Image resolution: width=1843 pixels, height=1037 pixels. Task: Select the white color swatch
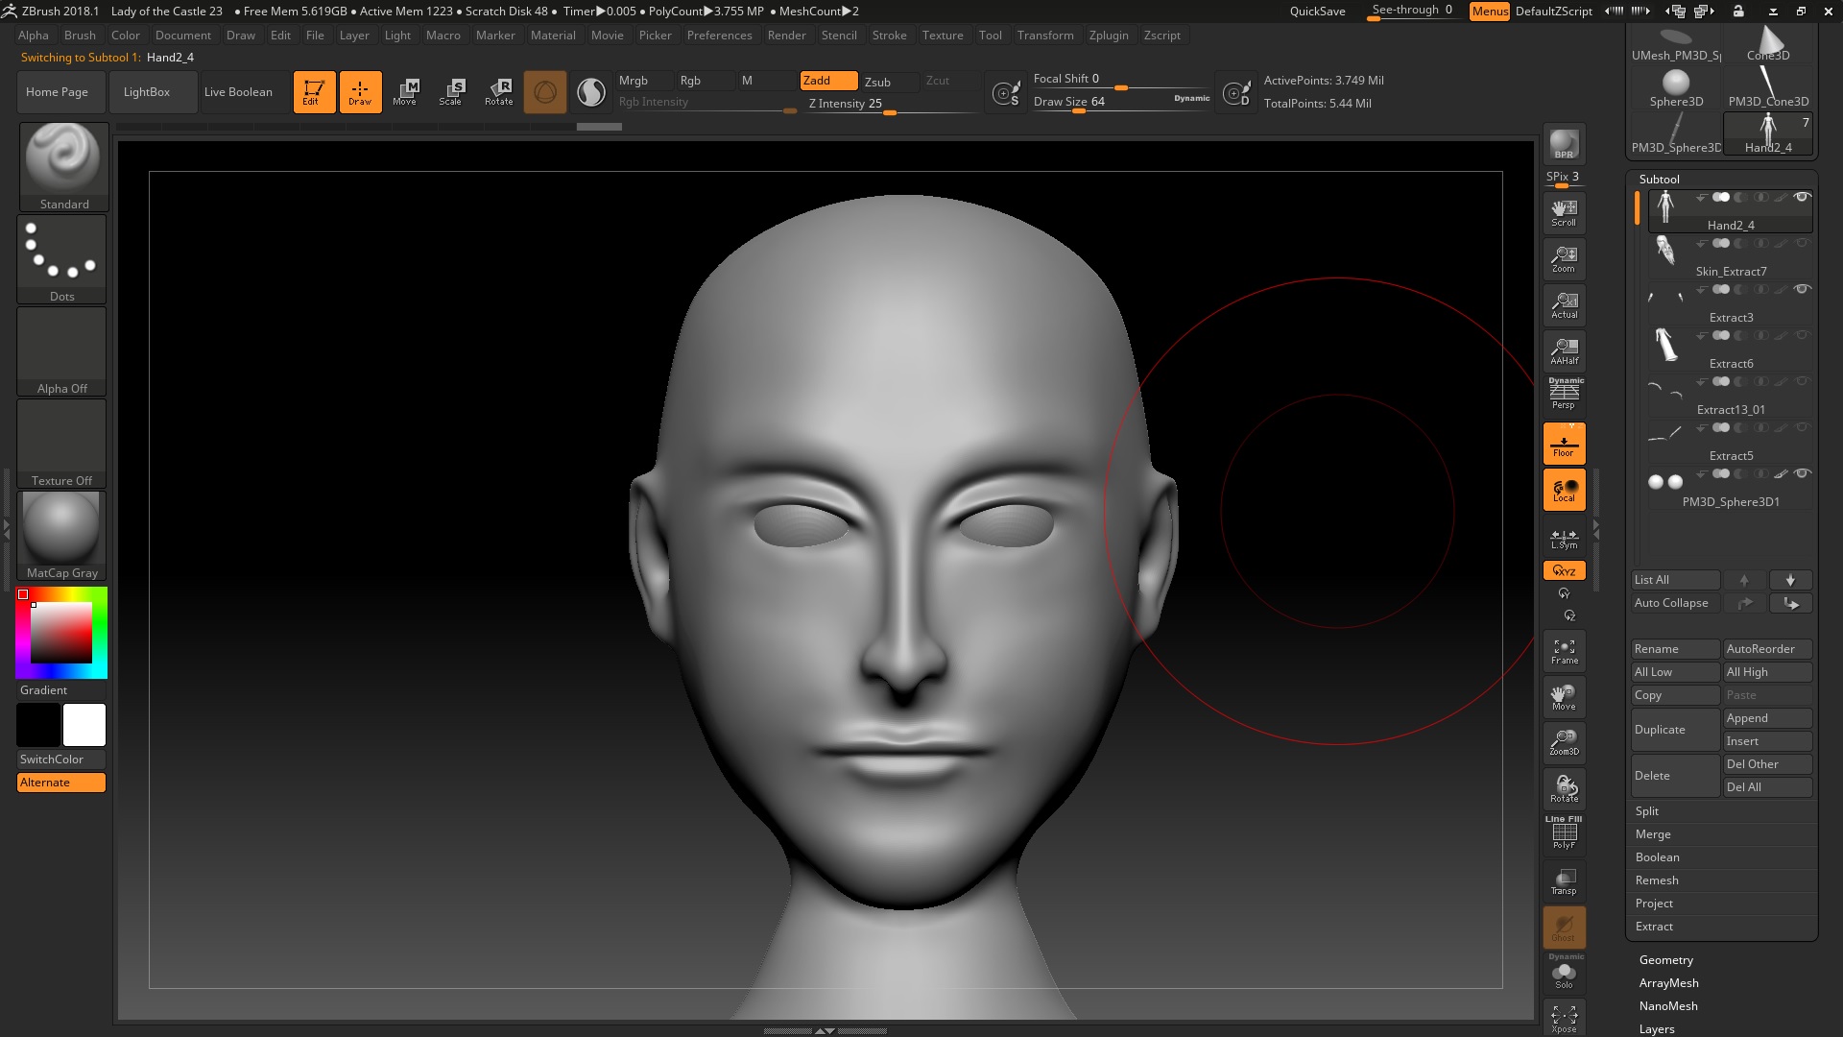84,725
